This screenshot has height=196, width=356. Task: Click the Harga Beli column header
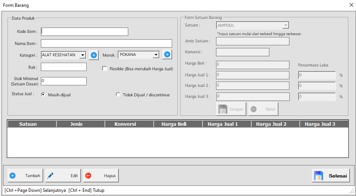174,124
